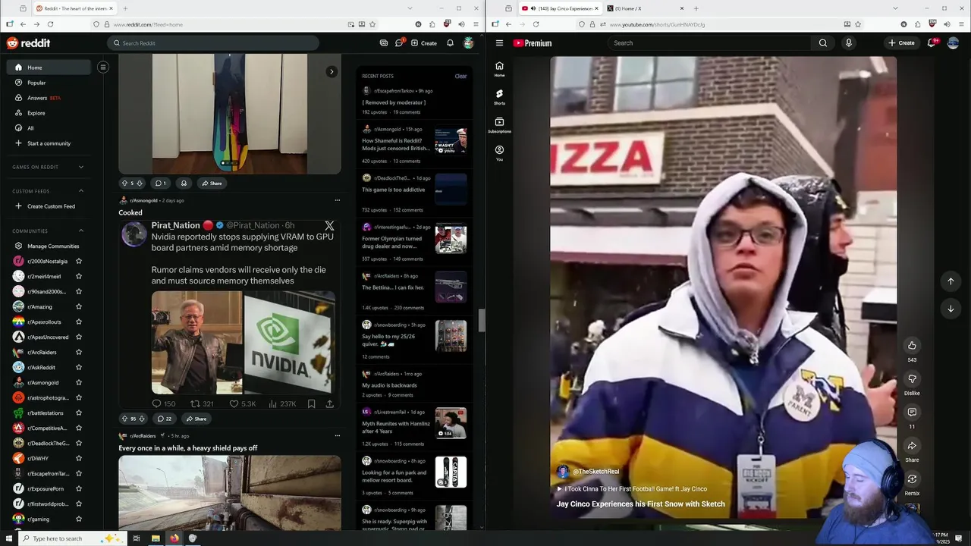
Task: Favorite r/battlestations with star
Action: pos(78,413)
